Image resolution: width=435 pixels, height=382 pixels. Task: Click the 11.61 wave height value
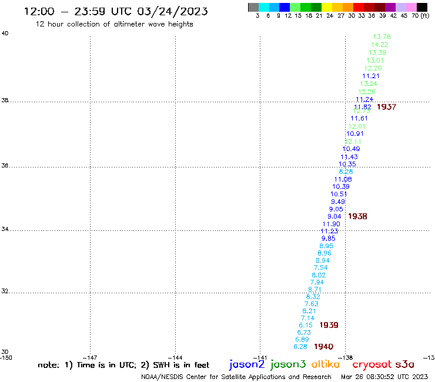pyautogui.click(x=359, y=119)
